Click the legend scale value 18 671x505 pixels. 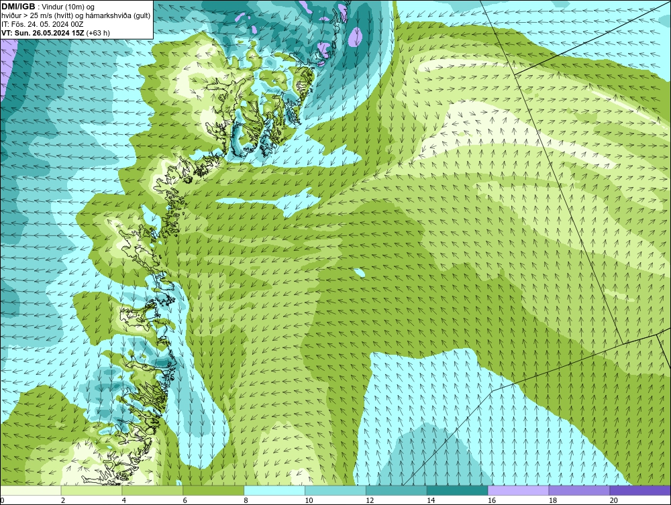click(552, 500)
